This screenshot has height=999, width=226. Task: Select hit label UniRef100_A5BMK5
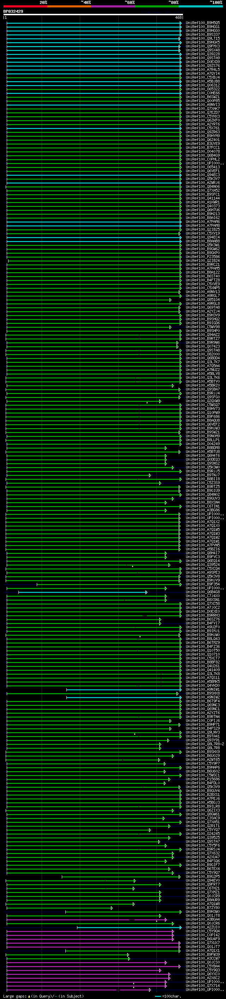pos(203,681)
